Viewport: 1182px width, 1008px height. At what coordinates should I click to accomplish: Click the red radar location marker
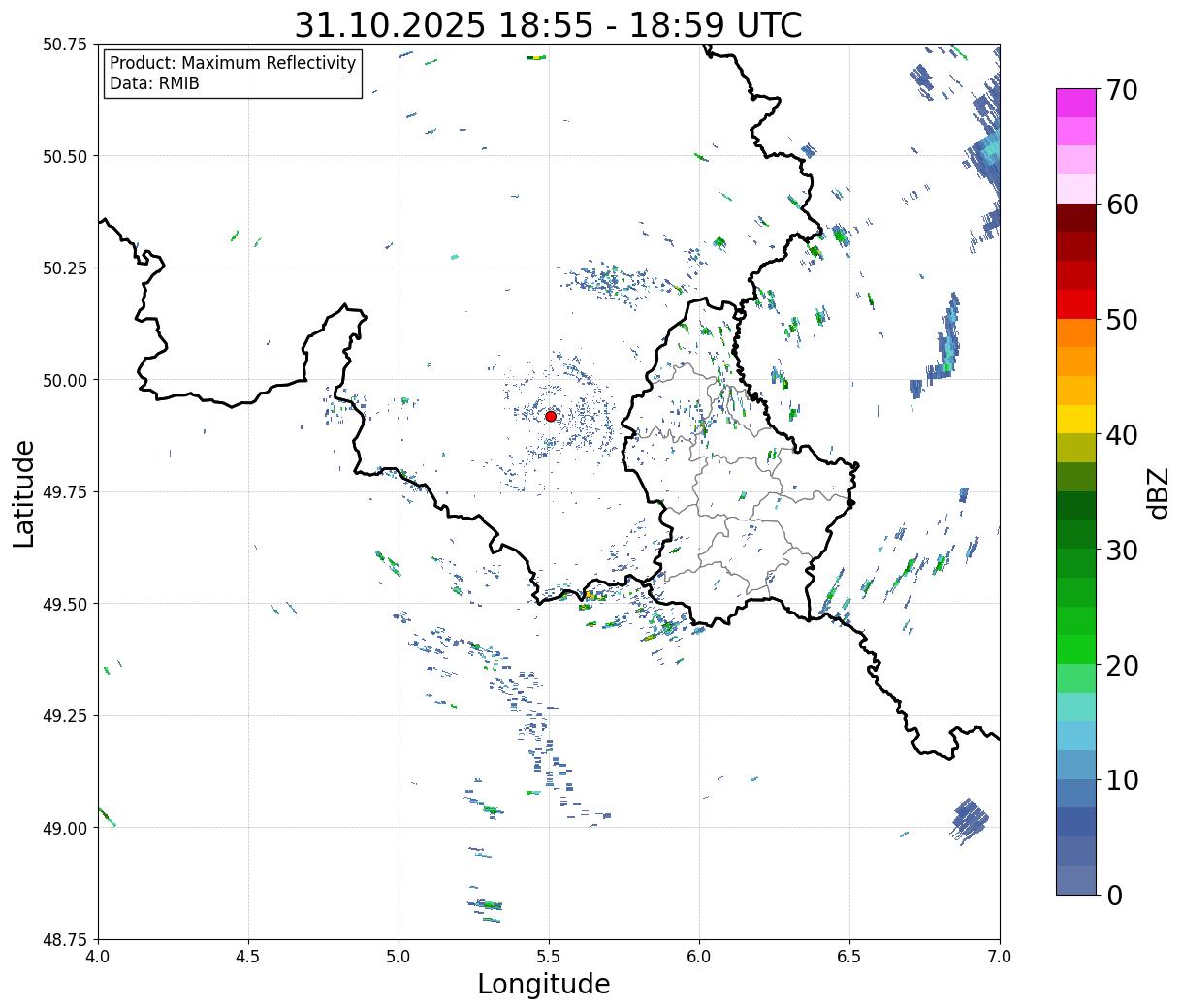[x=550, y=416]
